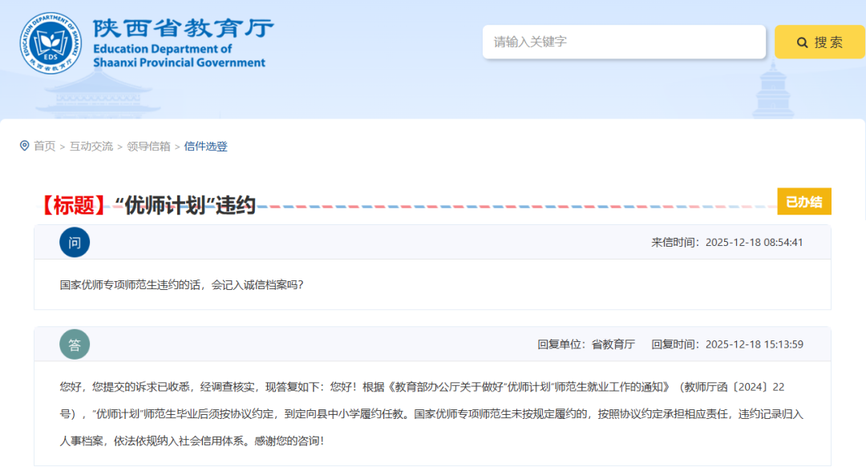Click inside the 请输入关键字 search field
Image resolution: width=866 pixels, height=475 pixels.
(x=624, y=42)
